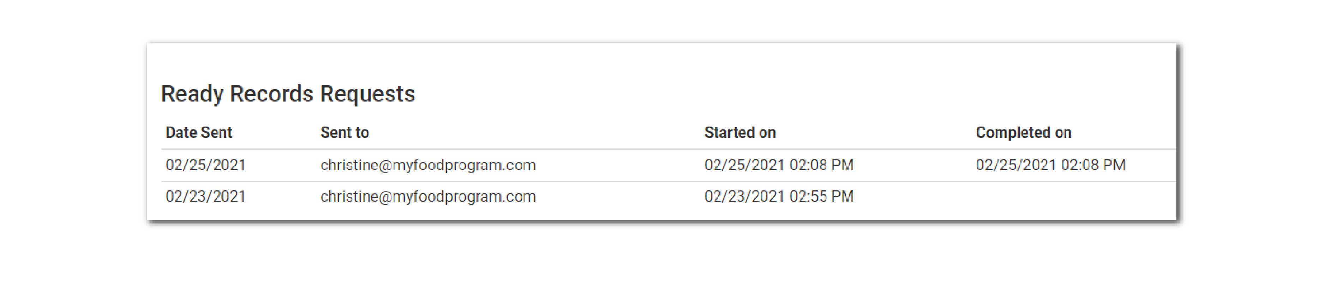The height and width of the screenshot is (294, 1324).
Task: Select the 02/25/2021 Date Sent cell
Action: [205, 165]
